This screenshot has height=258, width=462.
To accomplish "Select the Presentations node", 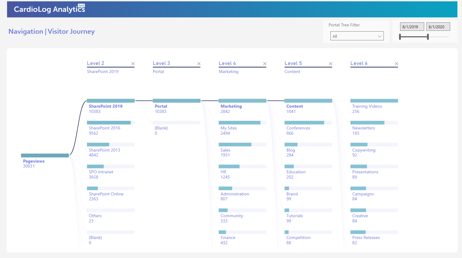I will coord(374,167).
